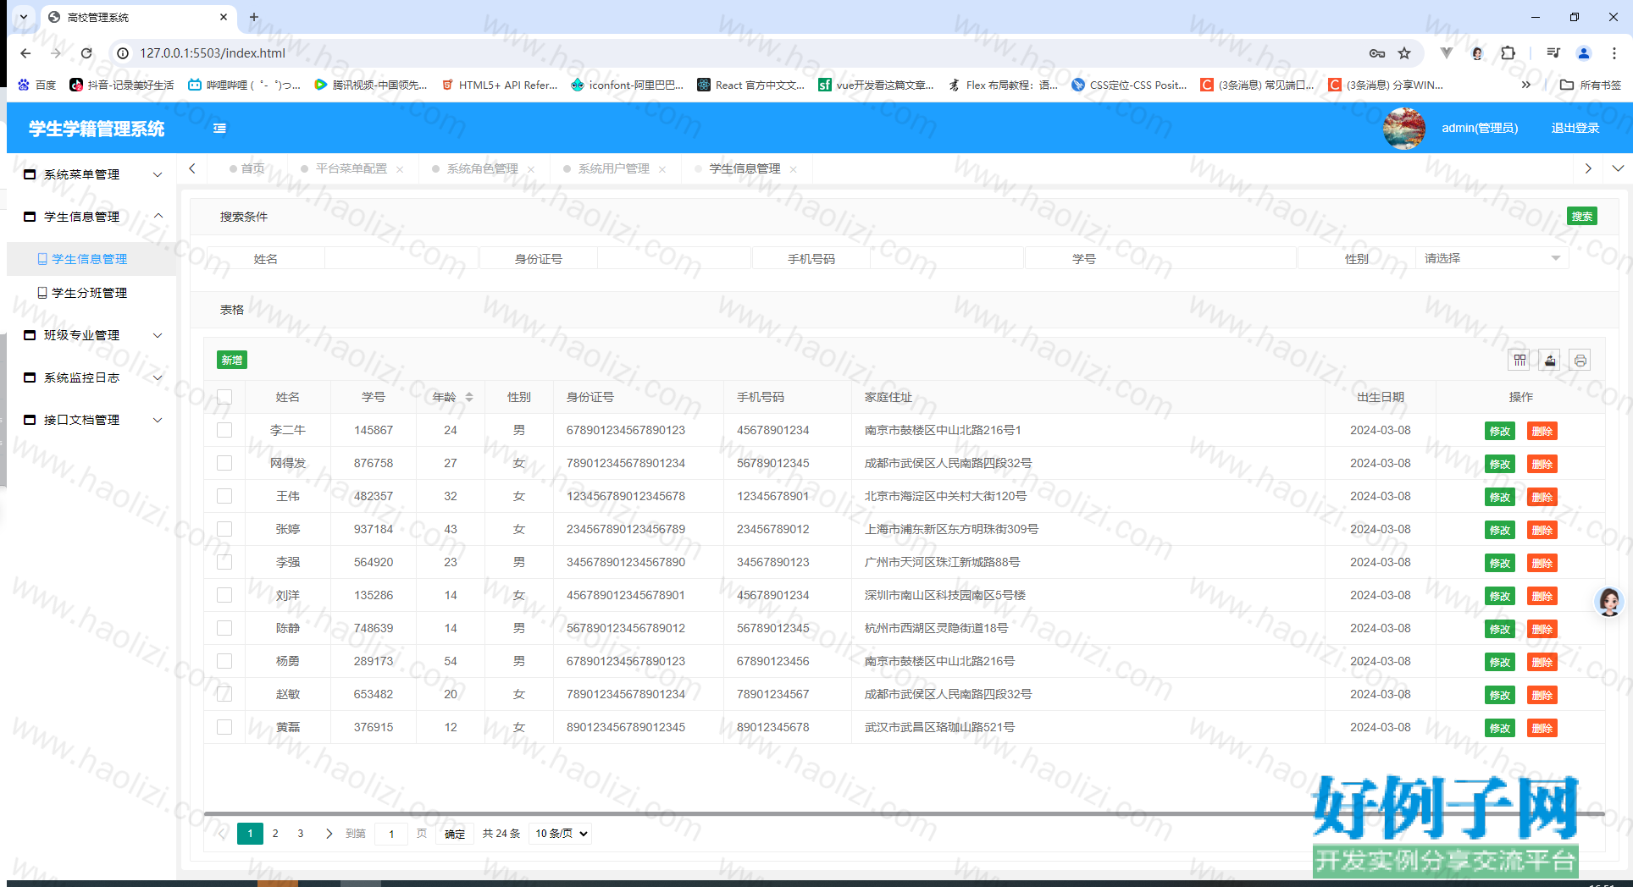Click 删除 for 黄磊
The height and width of the screenshot is (887, 1633).
pos(1542,728)
